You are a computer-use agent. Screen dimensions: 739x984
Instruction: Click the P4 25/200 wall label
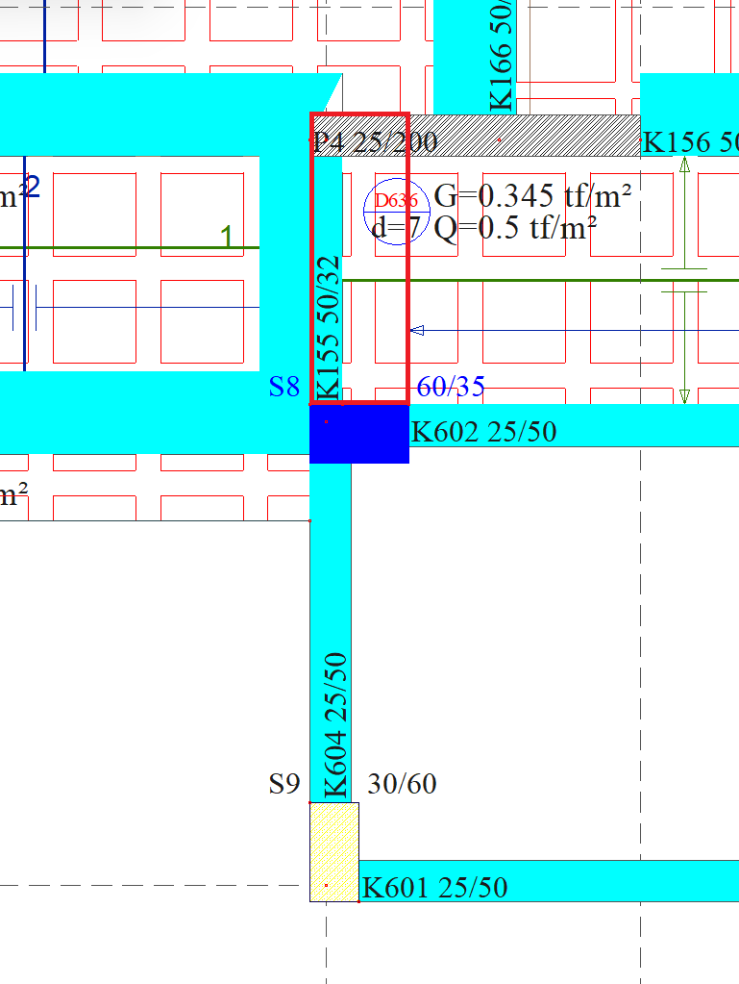point(376,143)
